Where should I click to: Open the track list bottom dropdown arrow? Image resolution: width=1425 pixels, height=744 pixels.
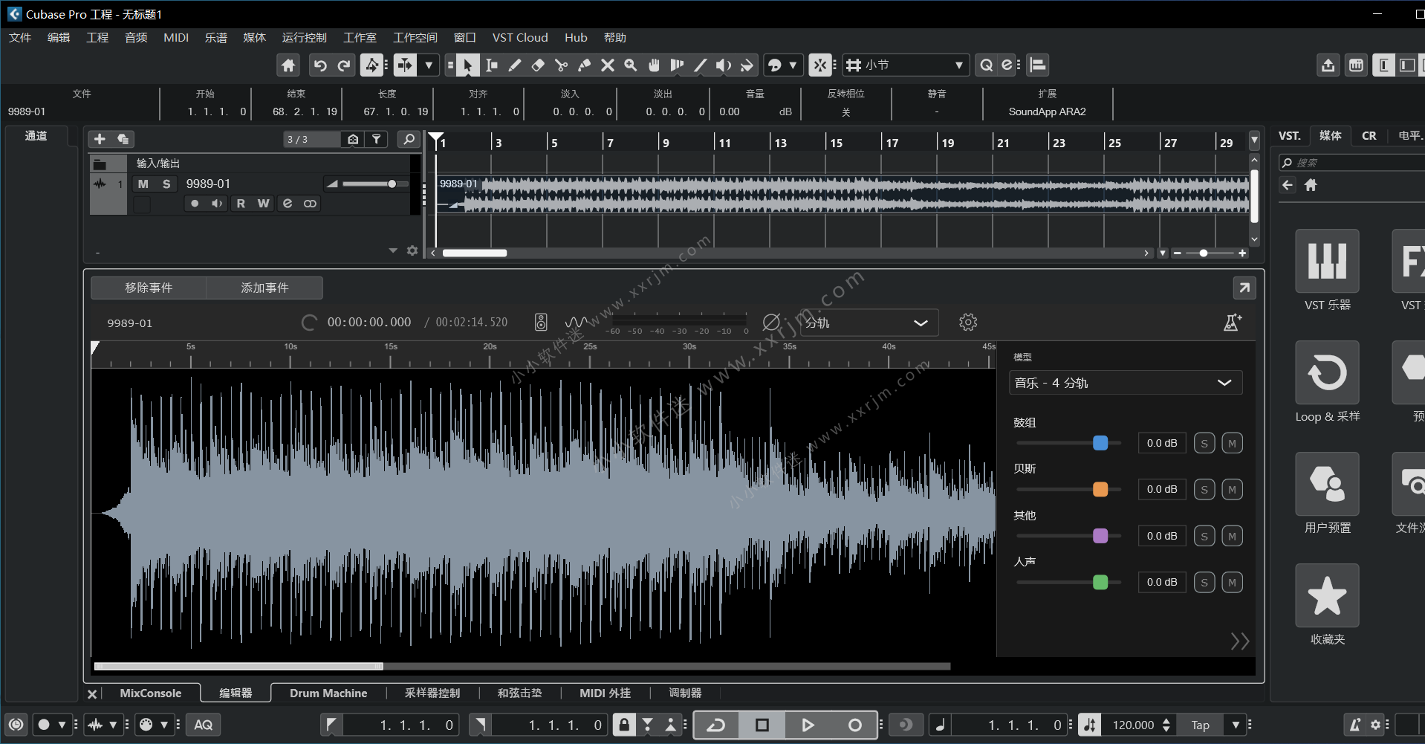pyautogui.click(x=393, y=250)
